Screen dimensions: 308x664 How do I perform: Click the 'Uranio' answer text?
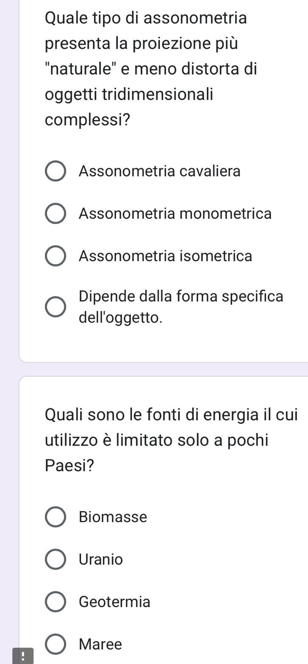point(101,560)
